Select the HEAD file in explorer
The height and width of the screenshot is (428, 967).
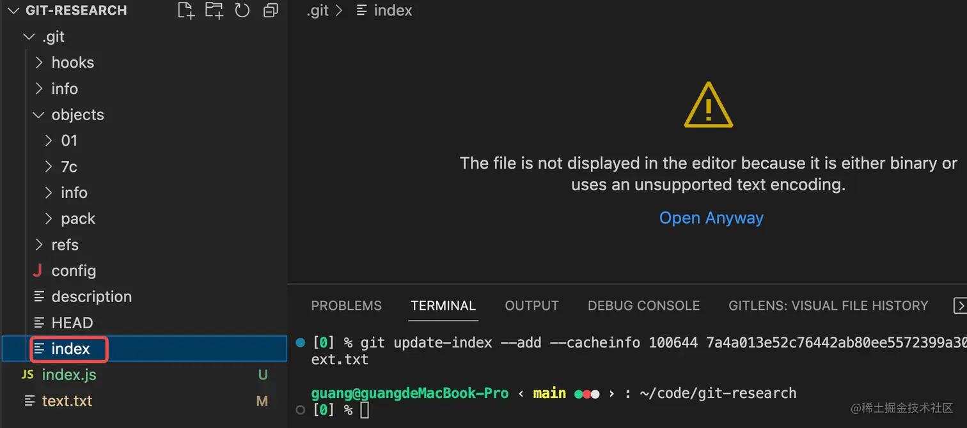click(72, 323)
